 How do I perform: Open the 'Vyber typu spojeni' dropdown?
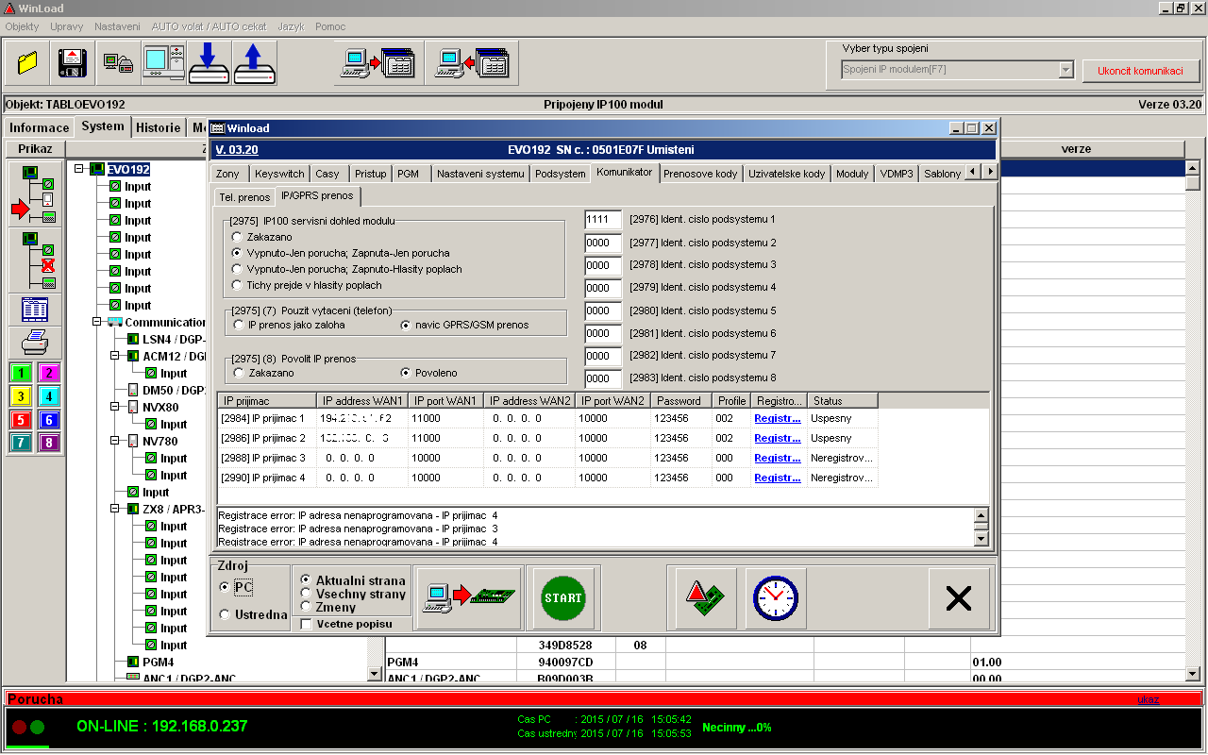point(1065,70)
